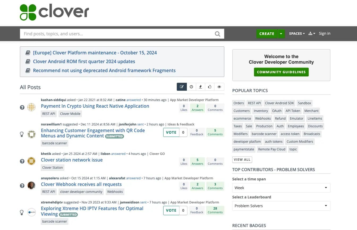Viewport: 357px width, 230px height.
Task: Click clover developer community tag
Action: (x=81, y=192)
